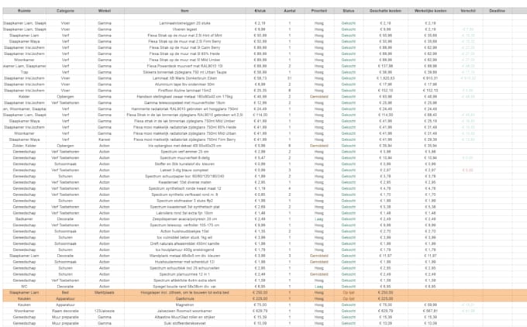
Task: Click the Ruimte cell 'Trap'
Action: (24, 72)
